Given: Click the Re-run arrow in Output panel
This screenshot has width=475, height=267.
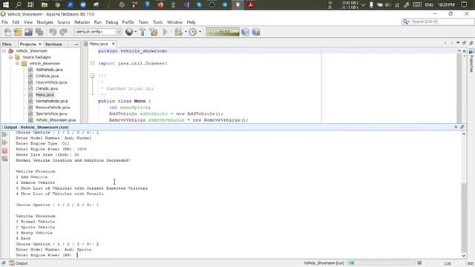Looking at the screenshot, I should pos(5,134).
